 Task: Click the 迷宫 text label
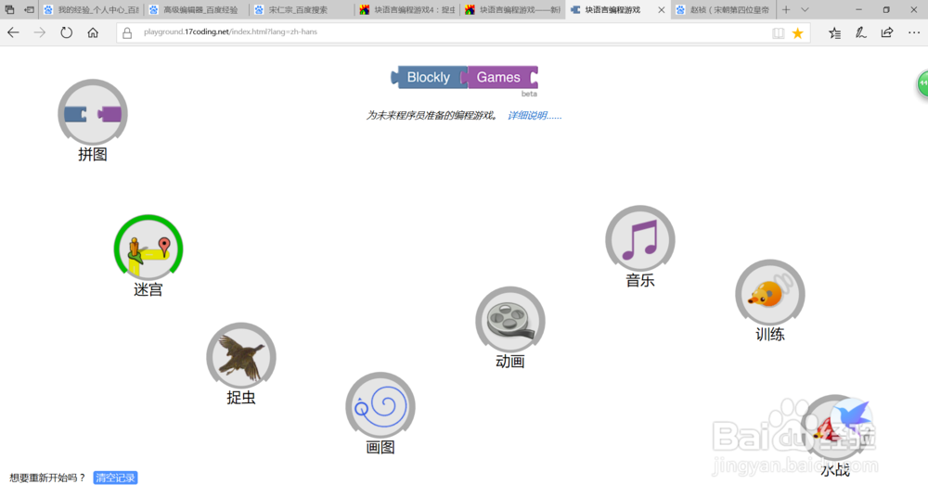(148, 289)
